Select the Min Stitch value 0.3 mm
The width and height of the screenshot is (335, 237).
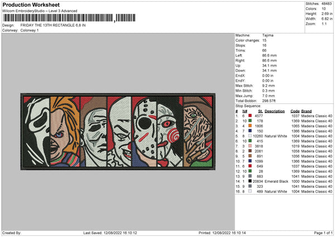click(269, 91)
